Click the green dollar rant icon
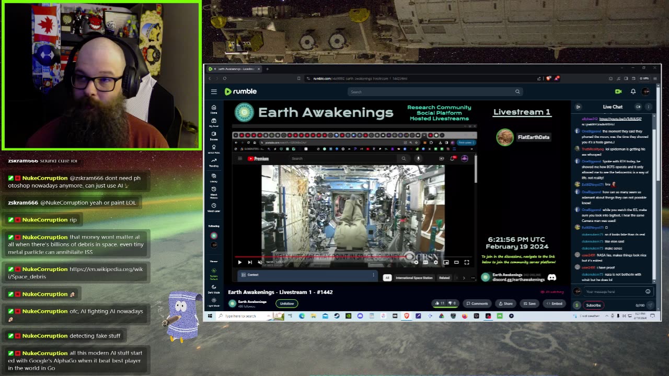Viewport: 669px width, 376px height. coord(576,305)
